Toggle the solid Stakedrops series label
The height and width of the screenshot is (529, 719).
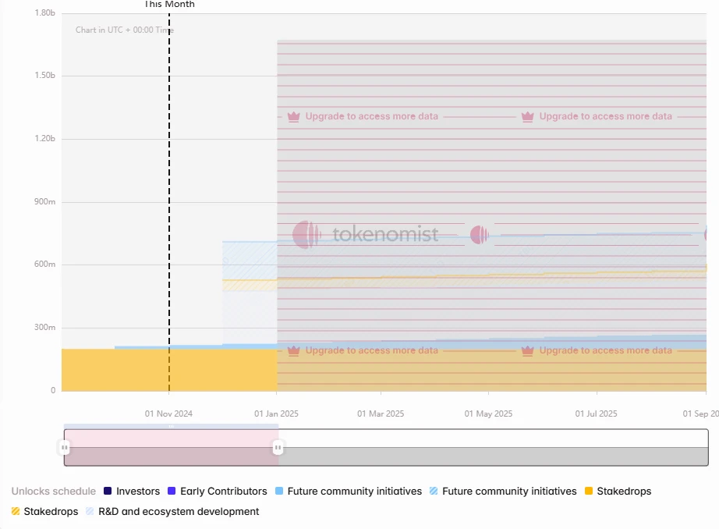(624, 492)
